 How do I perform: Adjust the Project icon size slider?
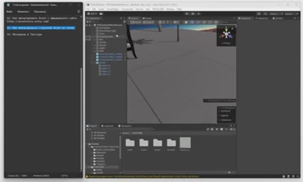[229, 173]
